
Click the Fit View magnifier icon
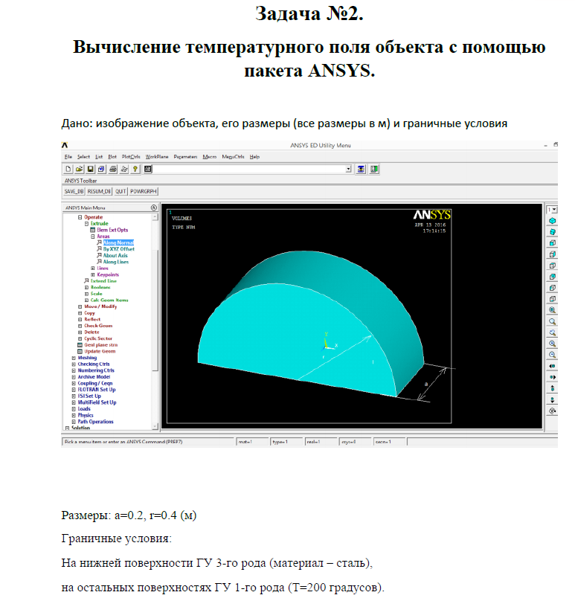552,310
